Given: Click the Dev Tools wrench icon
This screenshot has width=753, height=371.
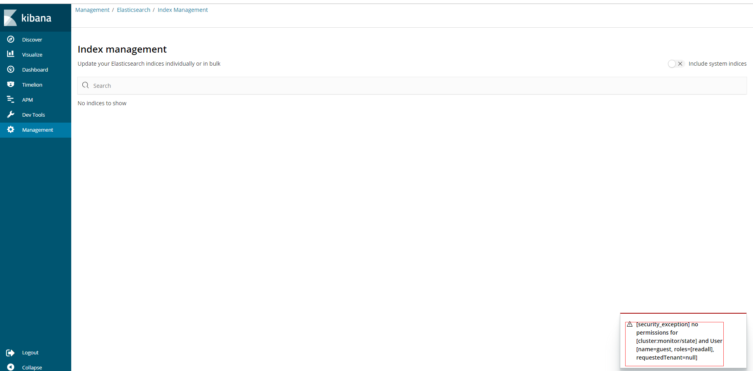Looking at the screenshot, I should coord(11,114).
